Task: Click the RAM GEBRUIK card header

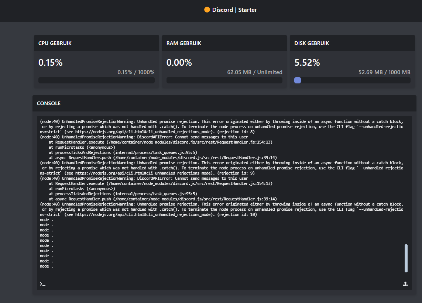Action: point(183,43)
